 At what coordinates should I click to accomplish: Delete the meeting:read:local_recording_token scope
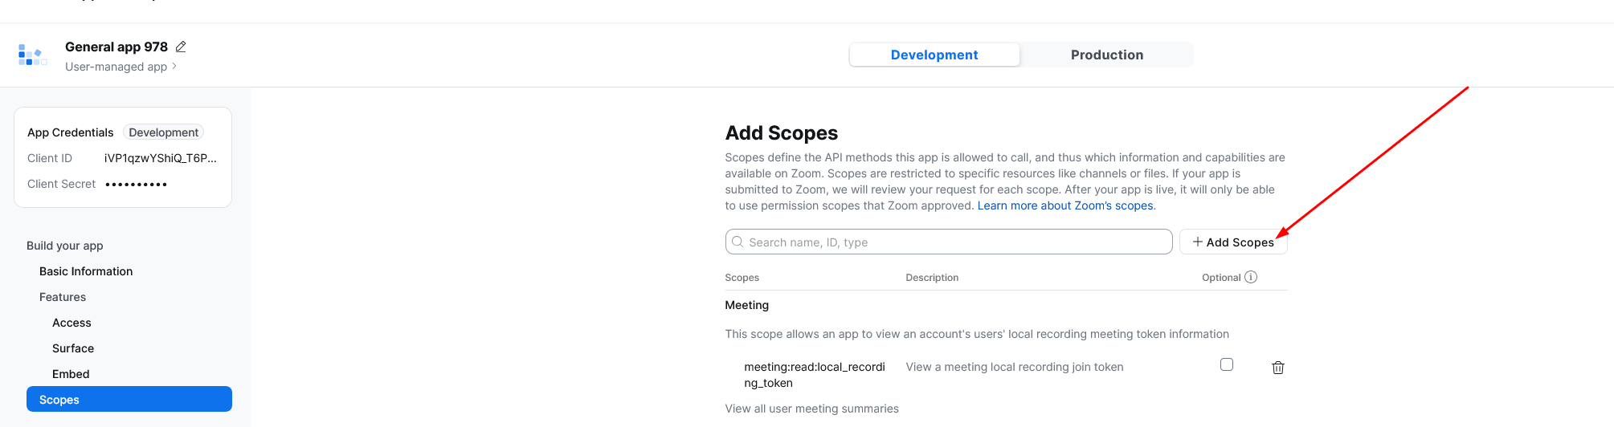click(x=1277, y=368)
